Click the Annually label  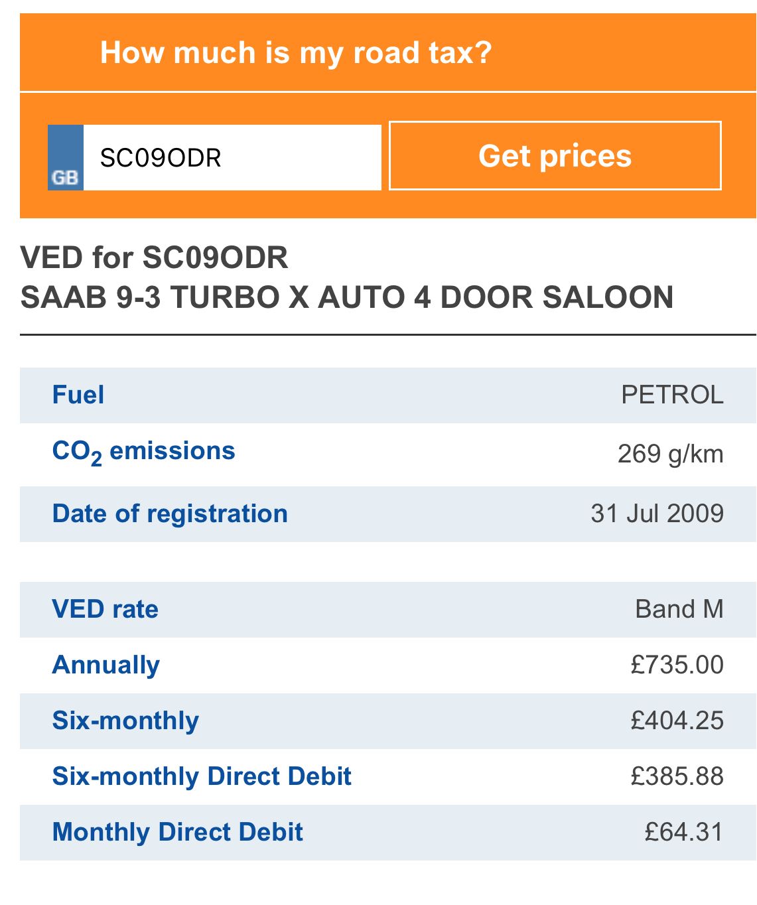tap(106, 665)
